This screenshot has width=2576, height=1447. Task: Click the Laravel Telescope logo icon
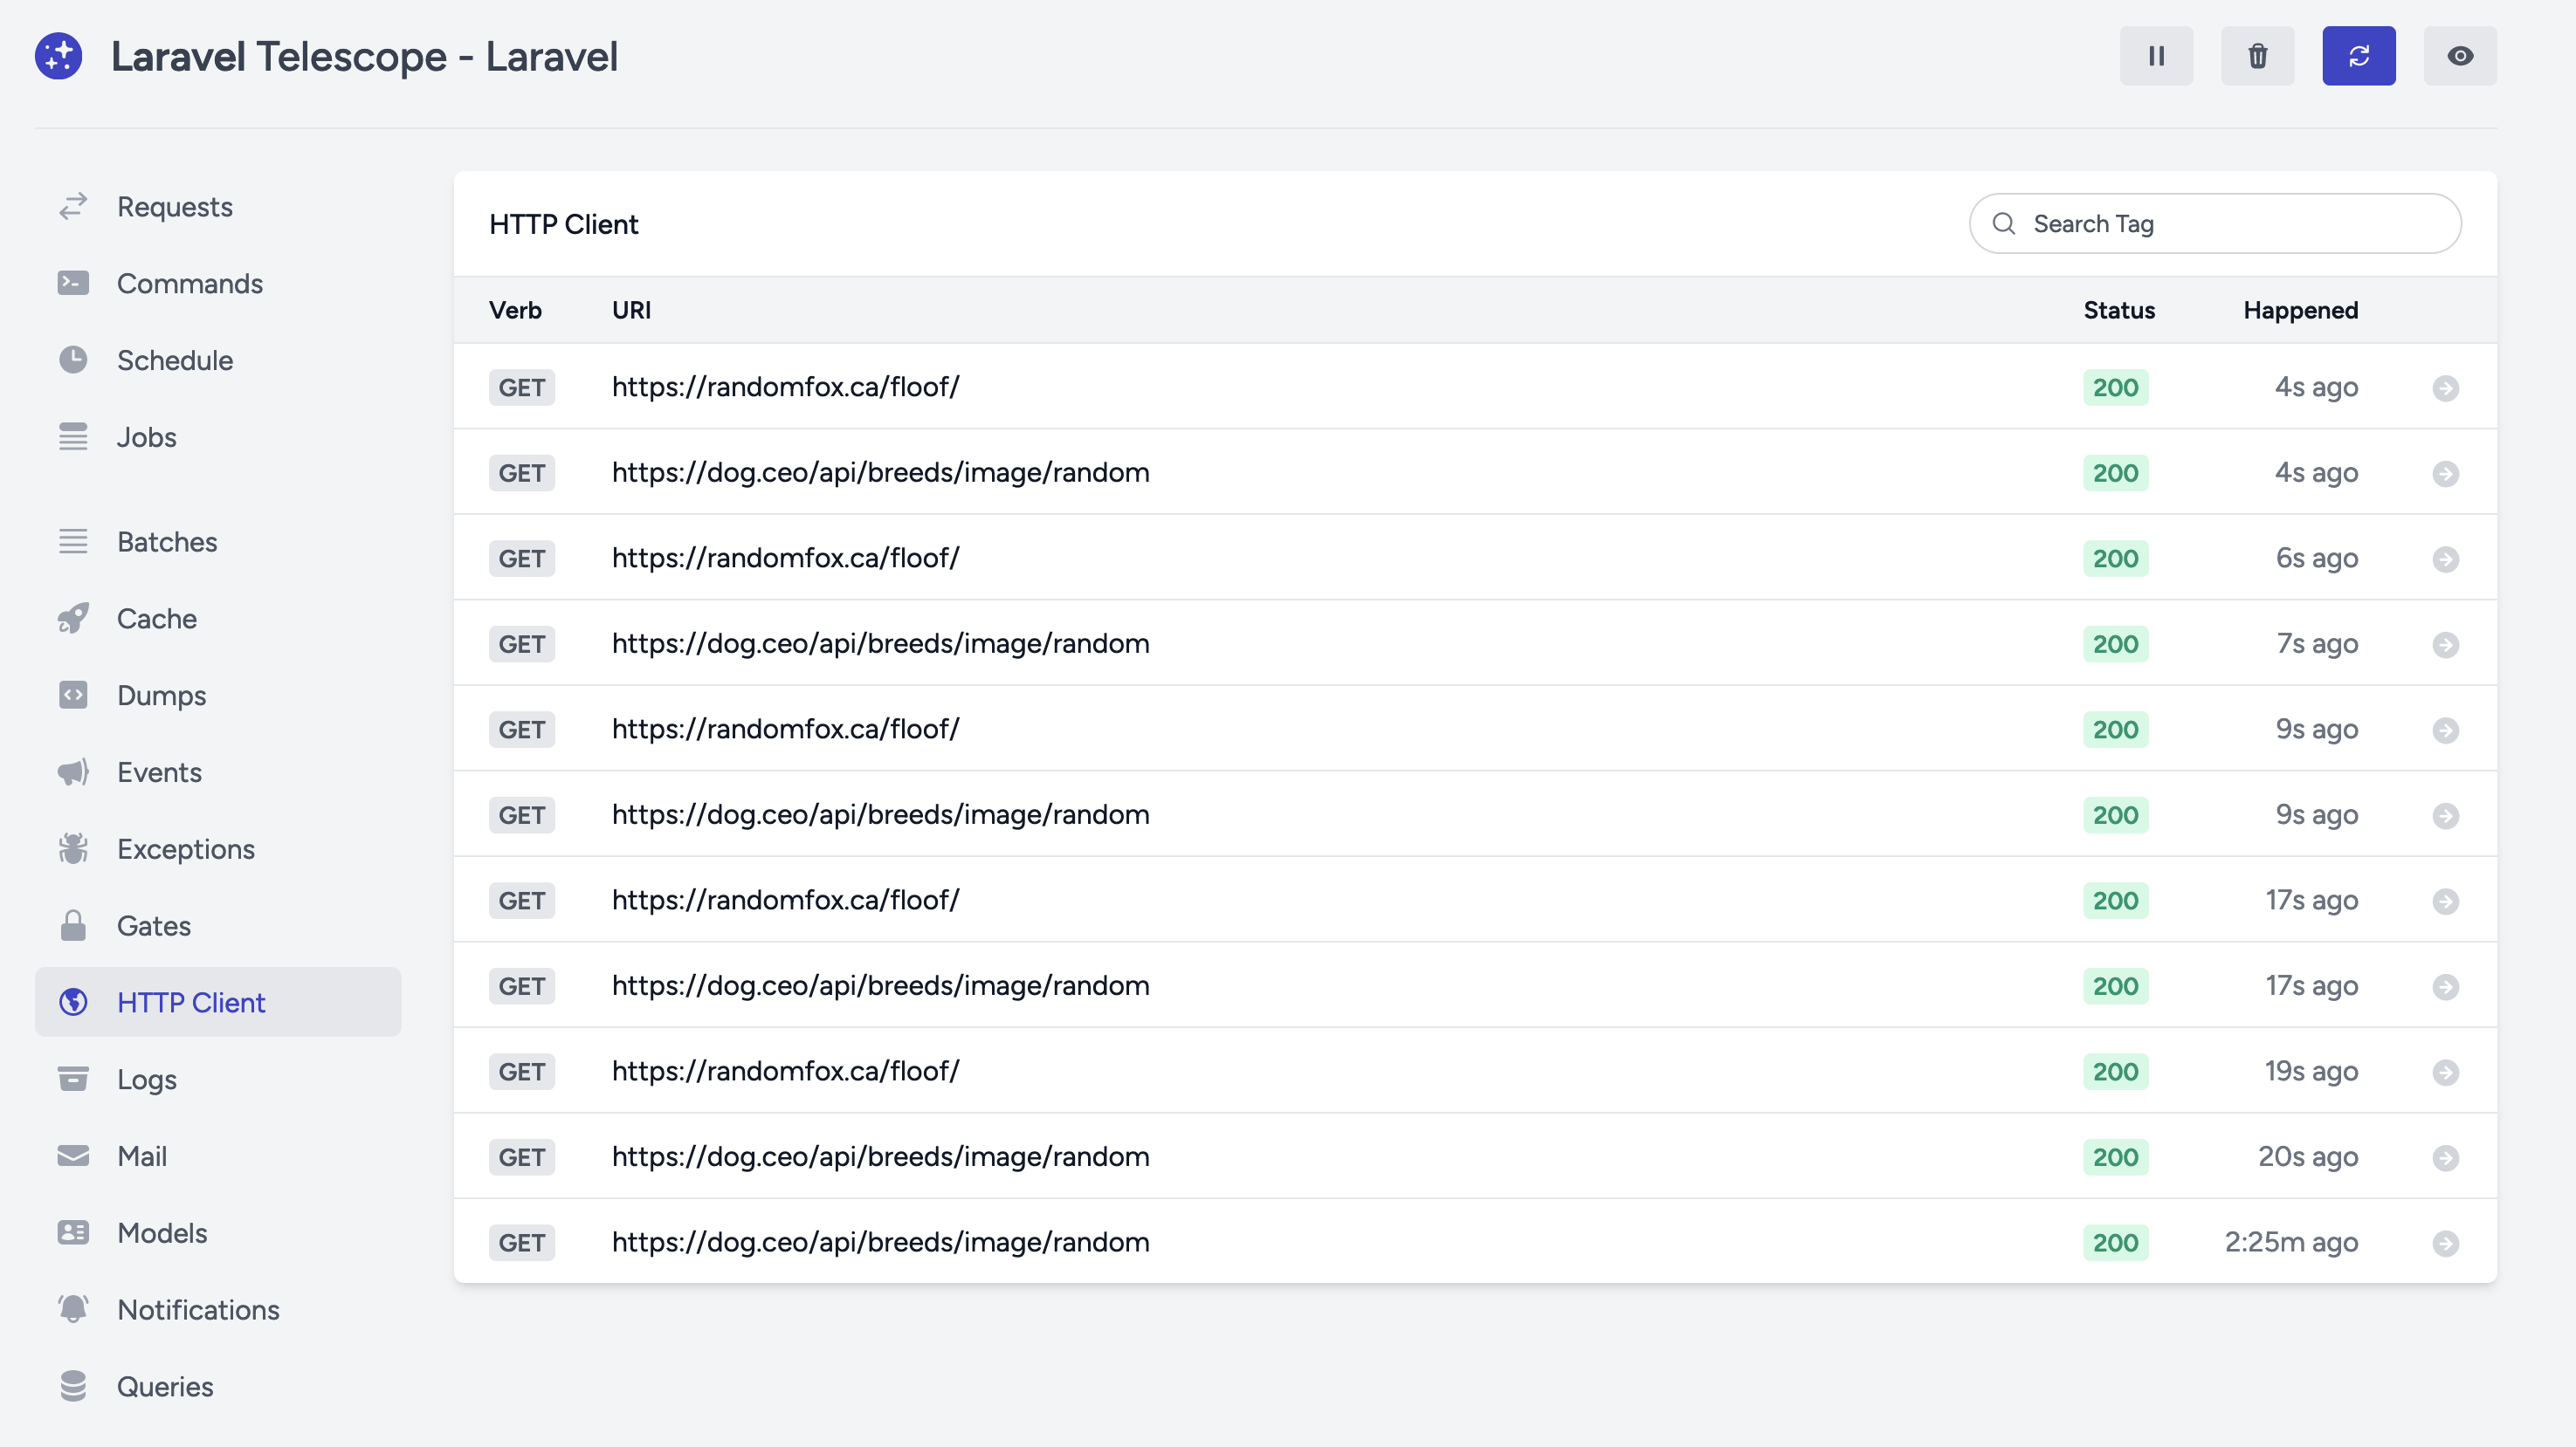(x=59, y=56)
